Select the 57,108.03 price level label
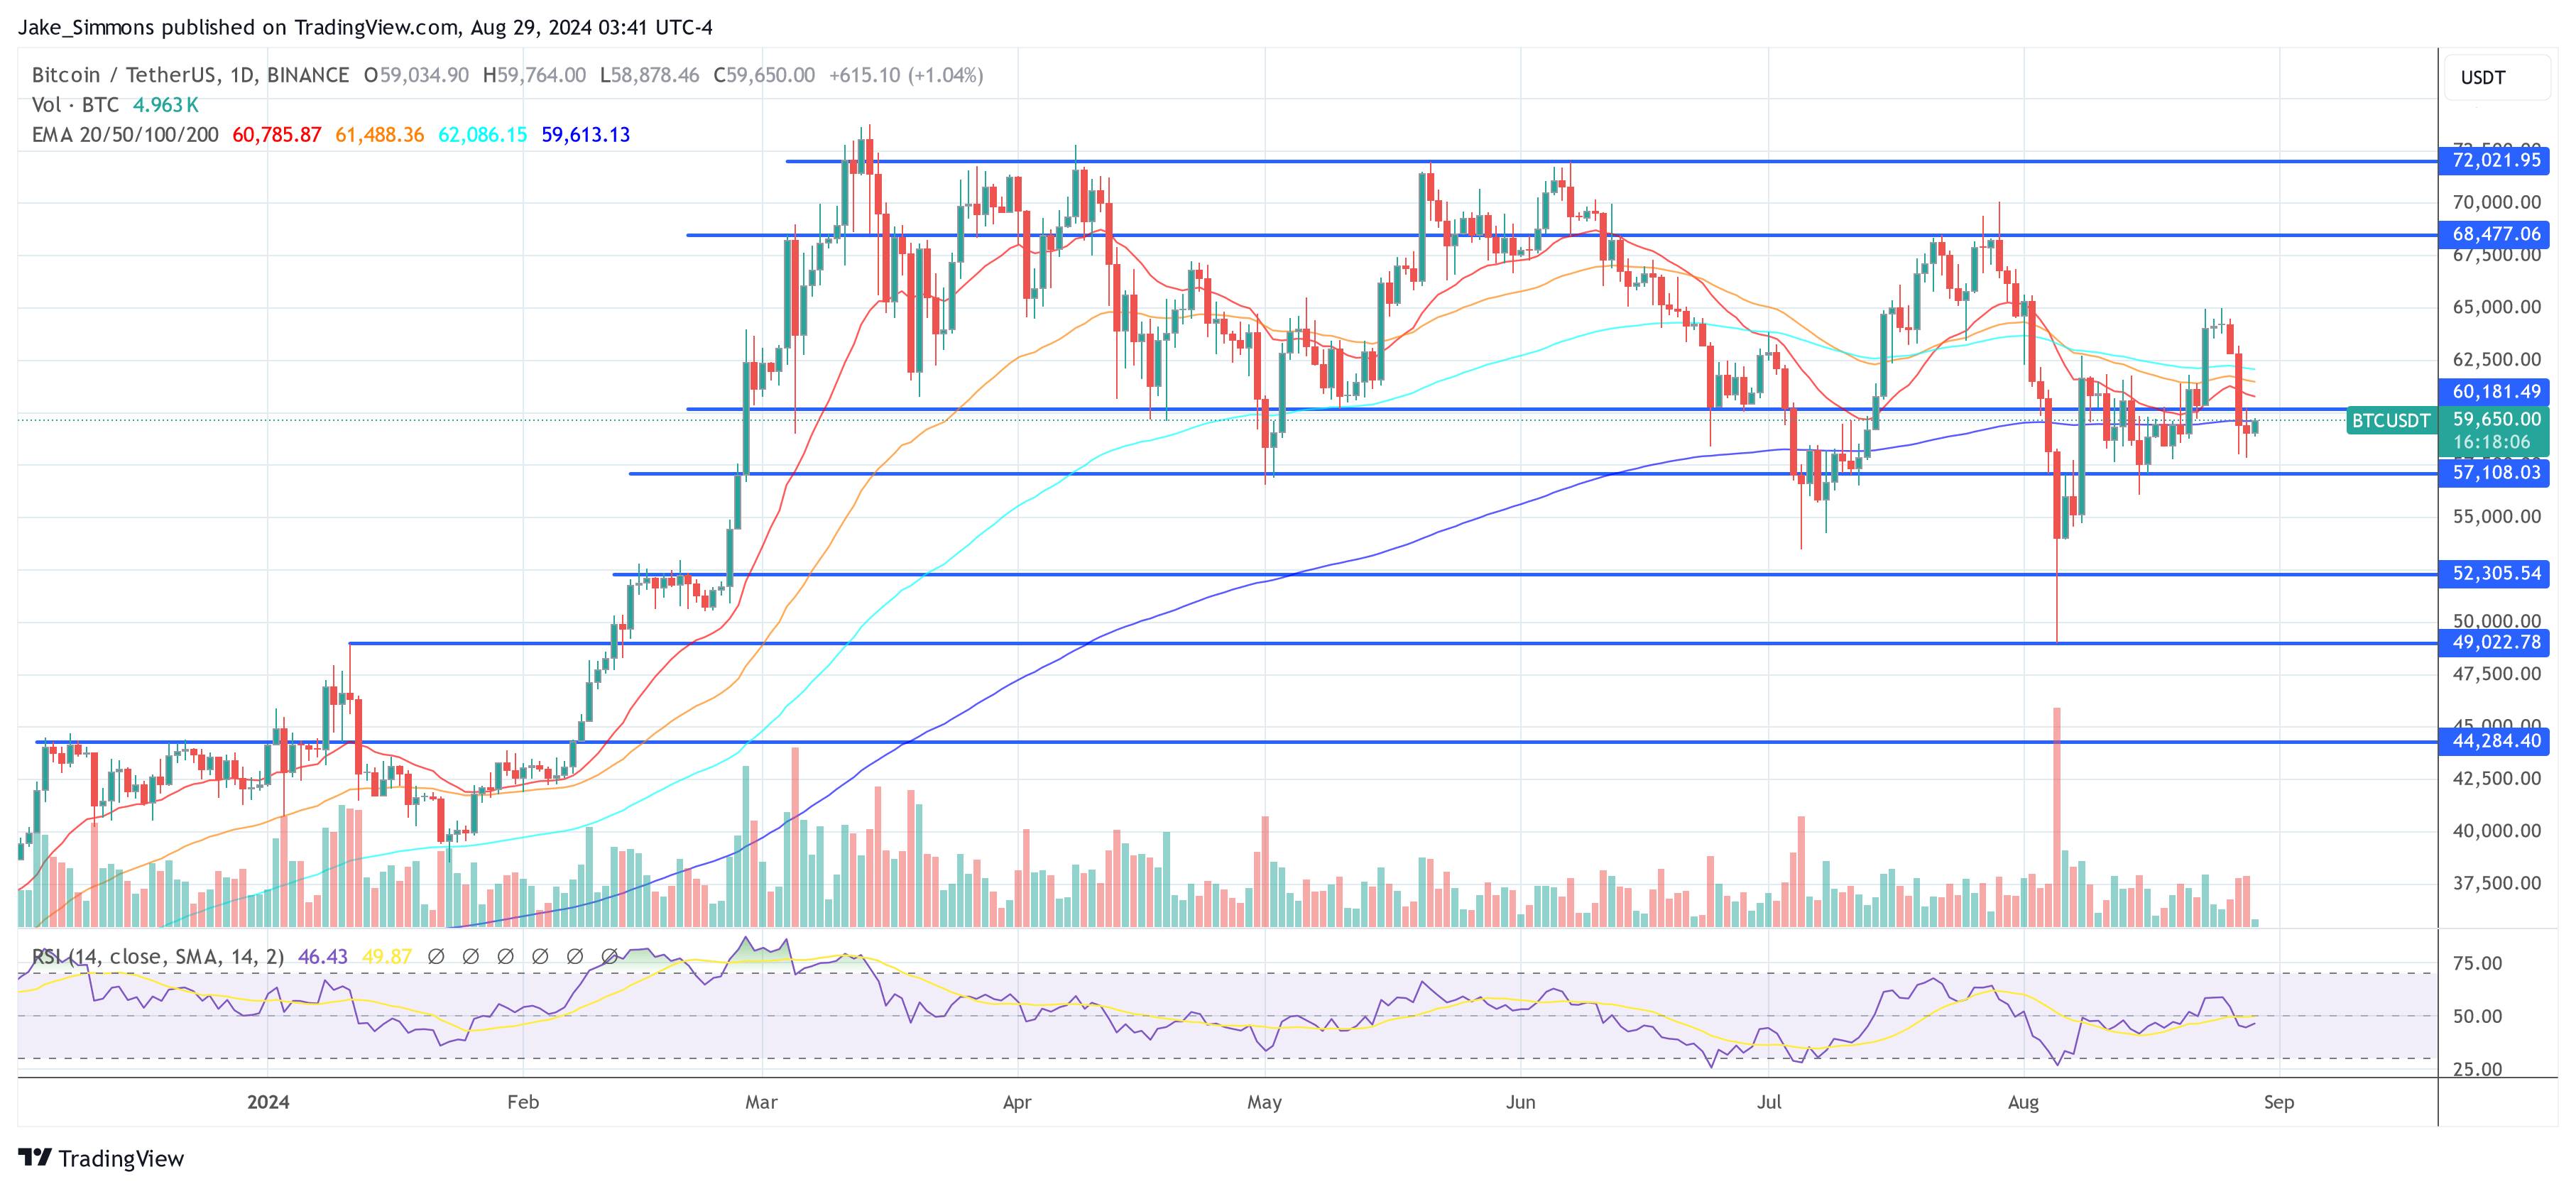The height and width of the screenshot is (1189, 2576). (x=2495, y=473)
